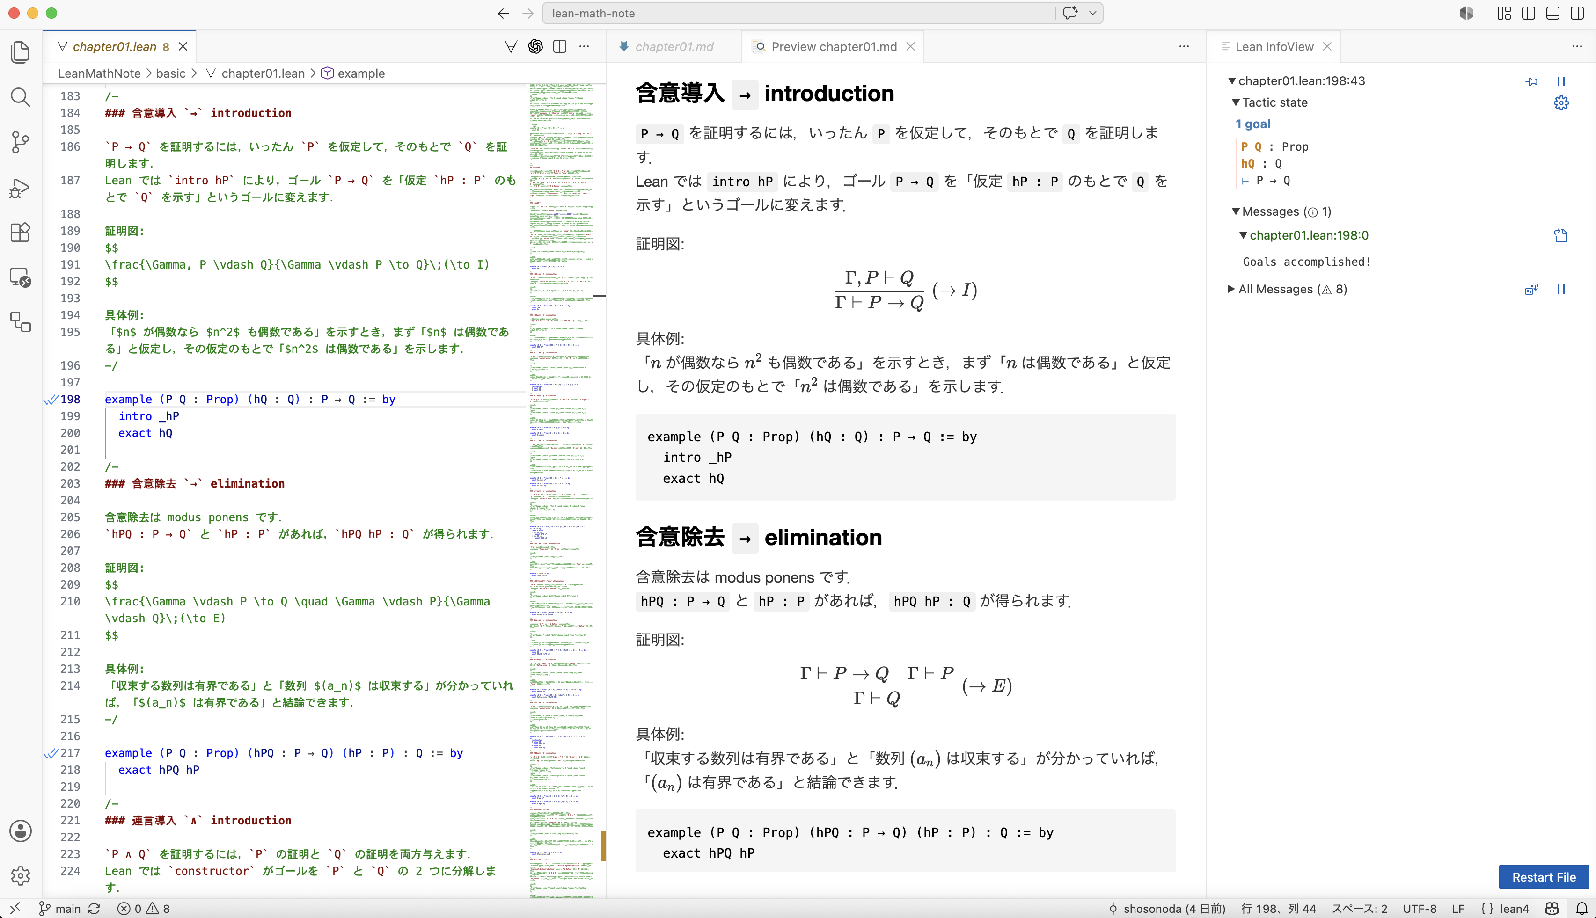The image size is (1596, 918).
Task: Go to line via 行 198、列 44
Action: pyautogui.click(x=1278, y=909)
